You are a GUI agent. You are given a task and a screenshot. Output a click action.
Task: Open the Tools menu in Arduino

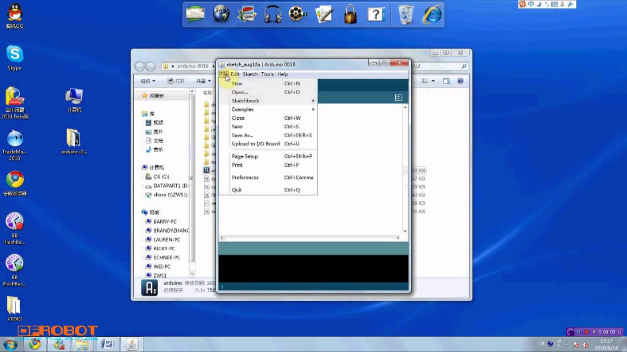click(x=267, y=74)
